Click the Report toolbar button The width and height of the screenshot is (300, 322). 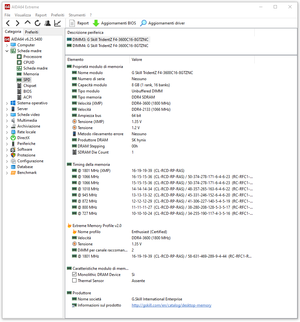pyautogui.click(x=79, y=23)
